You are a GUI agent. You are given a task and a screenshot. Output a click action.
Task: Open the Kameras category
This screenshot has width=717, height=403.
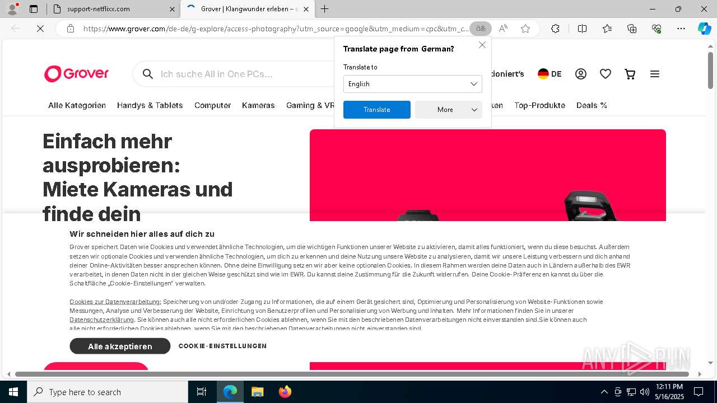click(258, 105)
